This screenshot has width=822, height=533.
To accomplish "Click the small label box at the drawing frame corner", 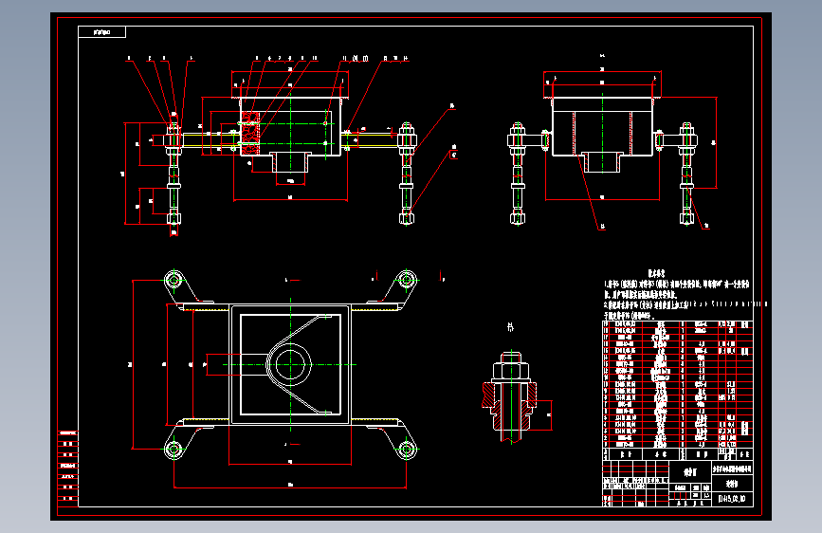I will coord(101,32).
